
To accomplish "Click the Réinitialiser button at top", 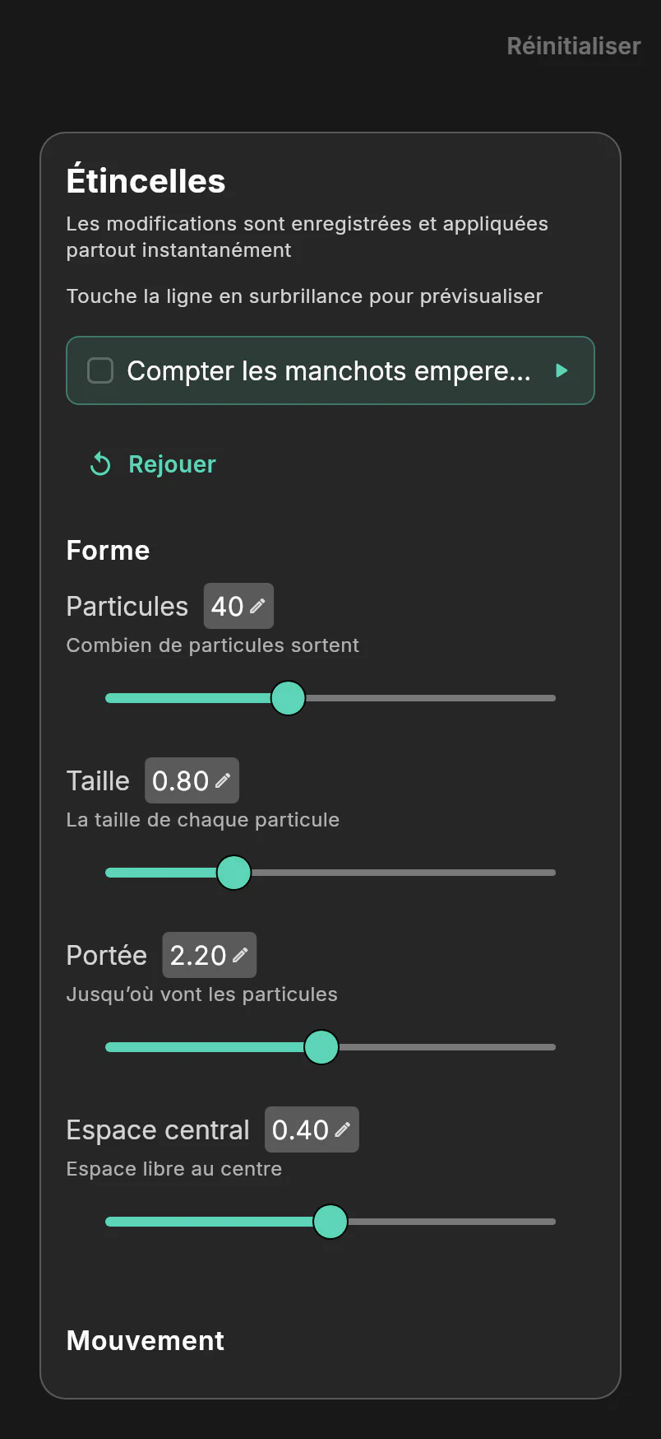I will (574, 46).
